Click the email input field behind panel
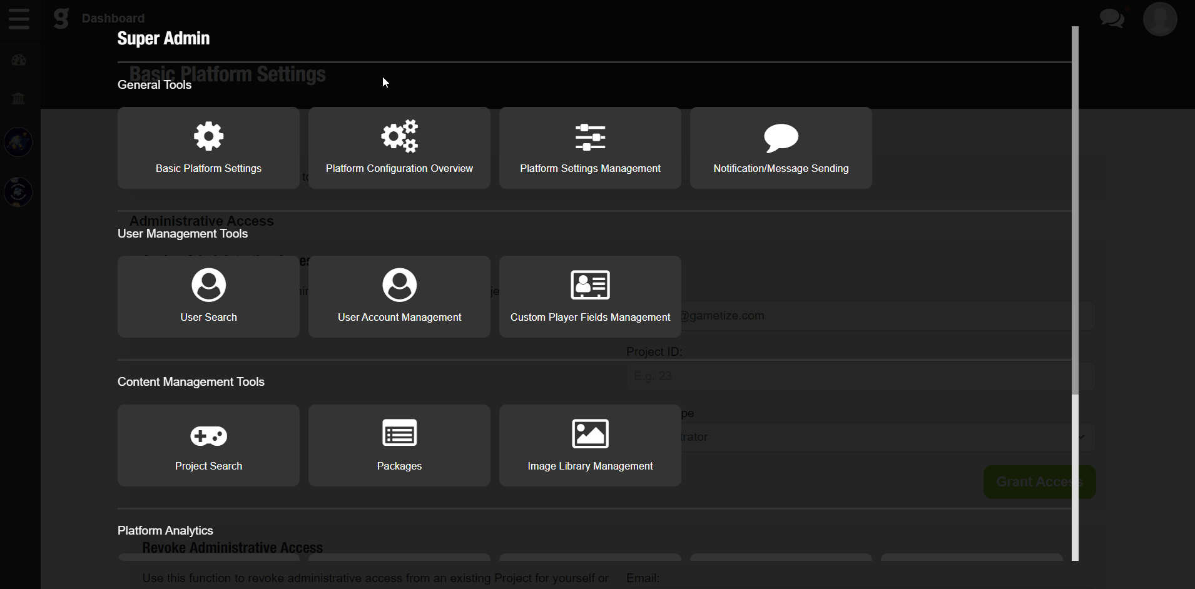This screenshot has width=1195, height=589. click(x=861, y=316)
